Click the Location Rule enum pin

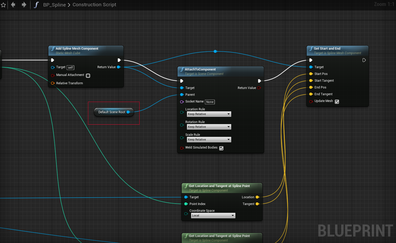coord(182,112)
